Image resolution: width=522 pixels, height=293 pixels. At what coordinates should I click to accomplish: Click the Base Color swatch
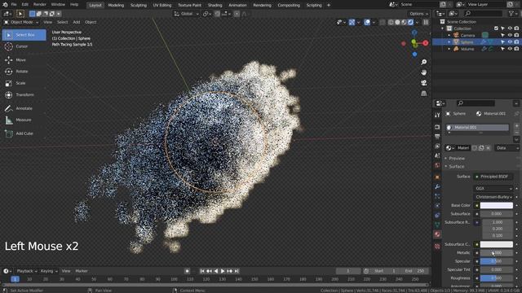click(497, 206)
